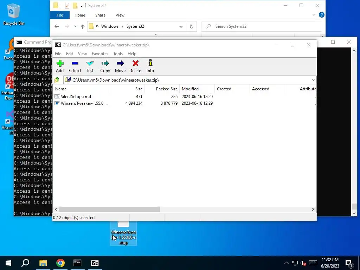This screenshot has width=360, height=270.
Task: Click the Extract toolbar button
Action: pos(75,66)
